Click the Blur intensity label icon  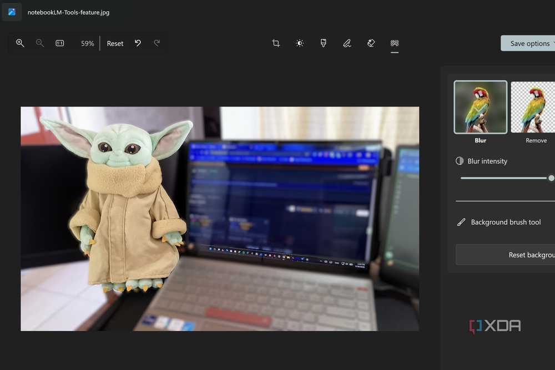(460, 161)
